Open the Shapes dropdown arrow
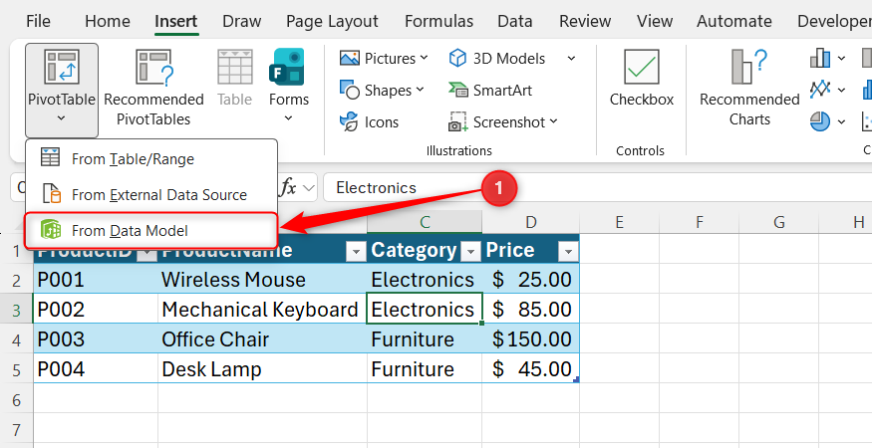 420,90
